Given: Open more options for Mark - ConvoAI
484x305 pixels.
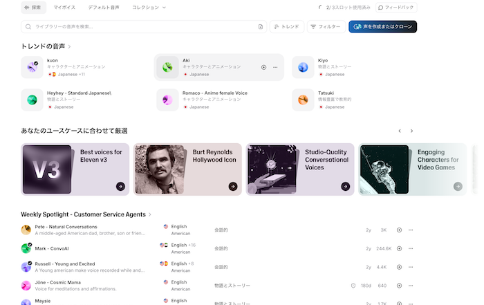Looking at the screenshot, I should [411, 248].
